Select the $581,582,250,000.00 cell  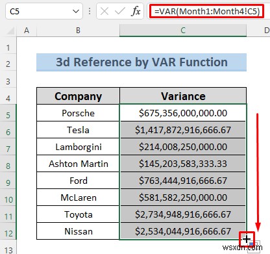point(183,197)
